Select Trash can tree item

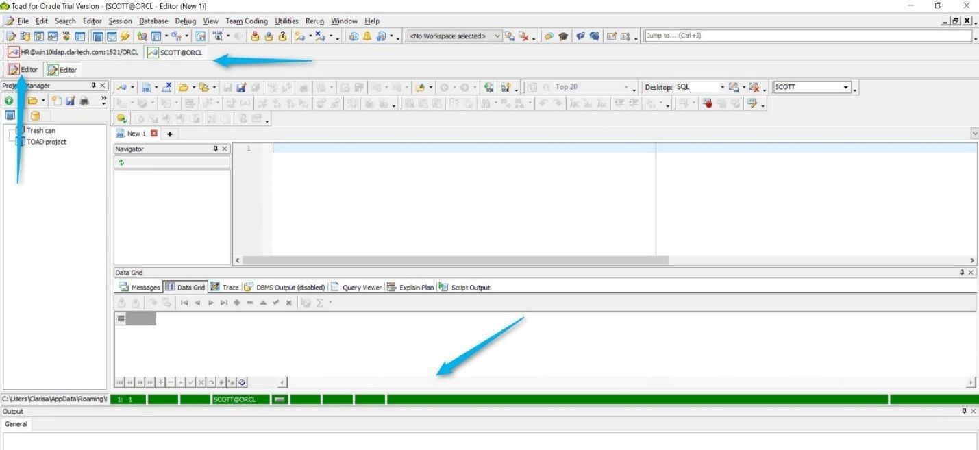pyautogui.click(x=40, y=130)
